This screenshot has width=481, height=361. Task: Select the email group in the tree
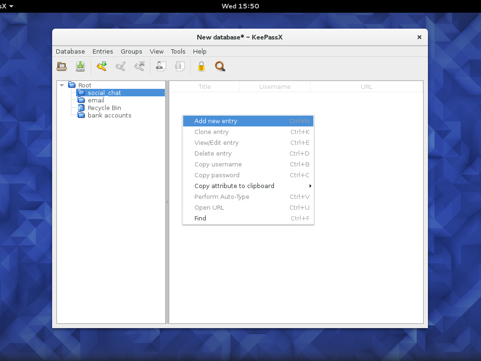(x=96, y=101)
